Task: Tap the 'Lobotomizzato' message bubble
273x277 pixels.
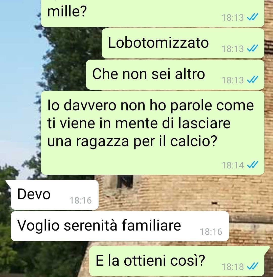Action: click(x=183, y=43)
